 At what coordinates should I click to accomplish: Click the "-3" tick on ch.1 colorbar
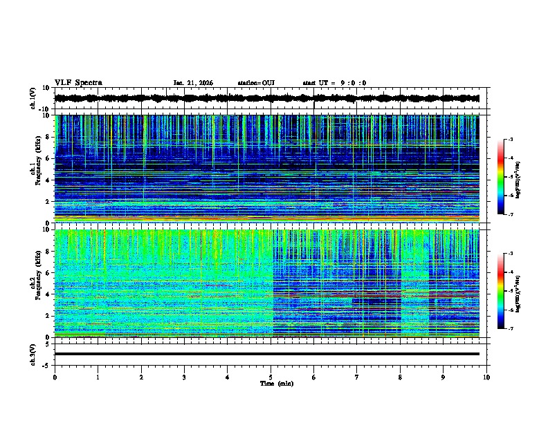[511, 140]
